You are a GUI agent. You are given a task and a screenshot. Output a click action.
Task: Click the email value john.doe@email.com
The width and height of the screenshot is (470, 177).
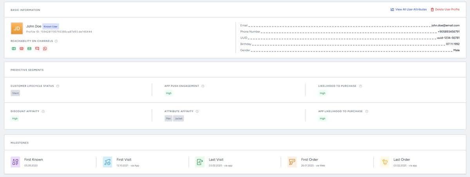pos(445,25)
